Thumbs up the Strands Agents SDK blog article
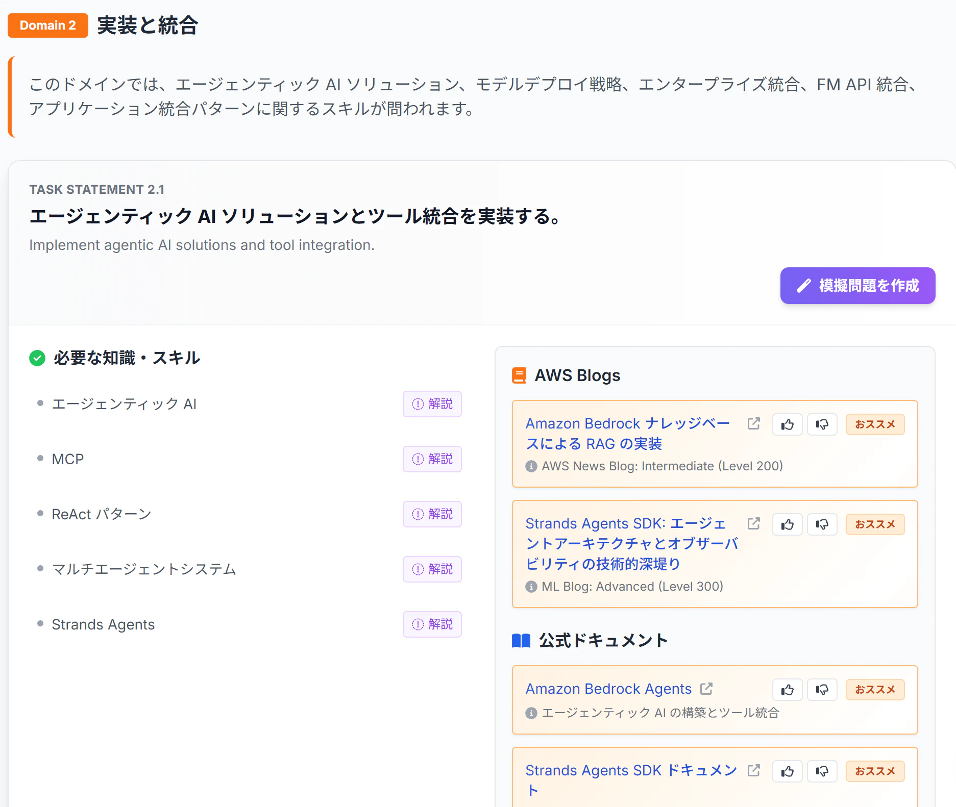The image size is (956, 807). pyautogui.click(x=788, y=524)
